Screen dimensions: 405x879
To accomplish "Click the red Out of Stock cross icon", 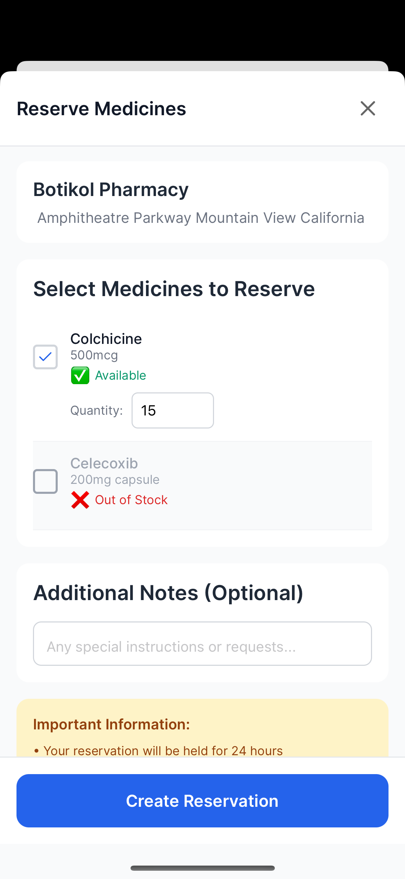I will click(80, 500).
